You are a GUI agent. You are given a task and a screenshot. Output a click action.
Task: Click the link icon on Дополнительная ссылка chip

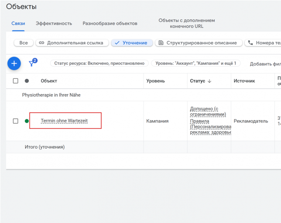coord(41,43)
